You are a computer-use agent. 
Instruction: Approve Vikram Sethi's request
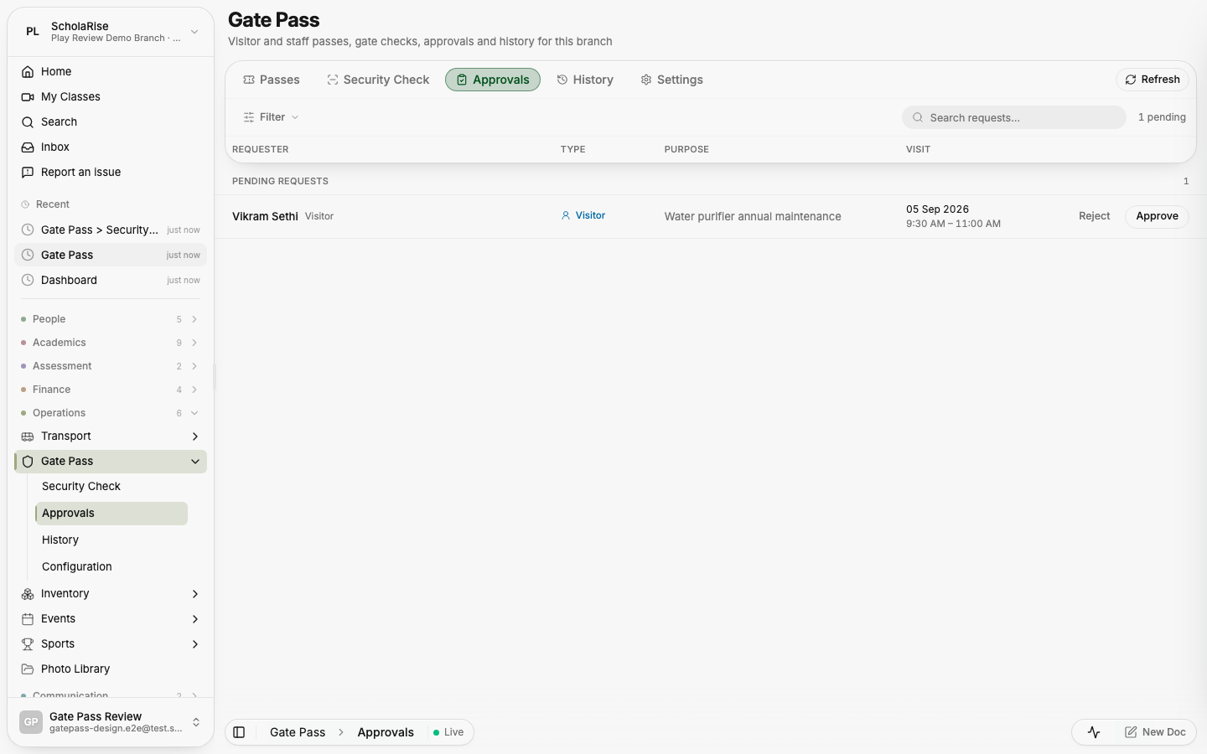pos(1157,216)
